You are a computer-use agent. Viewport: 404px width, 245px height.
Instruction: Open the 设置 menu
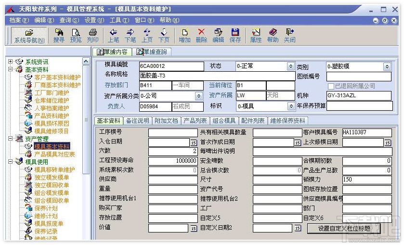tap(94, 20)
